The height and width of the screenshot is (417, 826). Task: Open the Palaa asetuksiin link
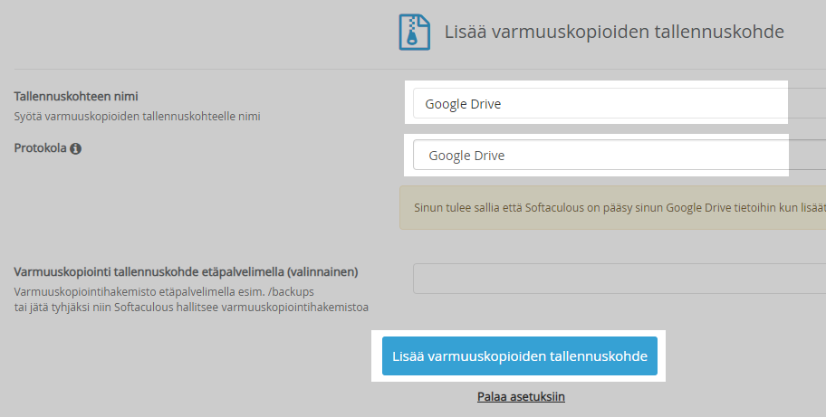(x=521, y=396)
